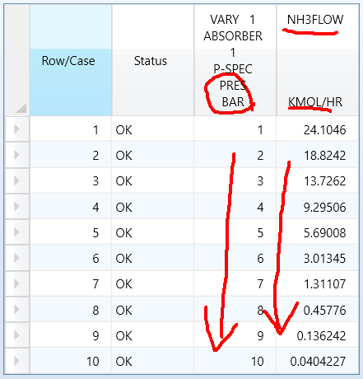Click the row 9 selector arrow
Image resolution: width=363 pixels, height=379 pixels.
(16, 335)
